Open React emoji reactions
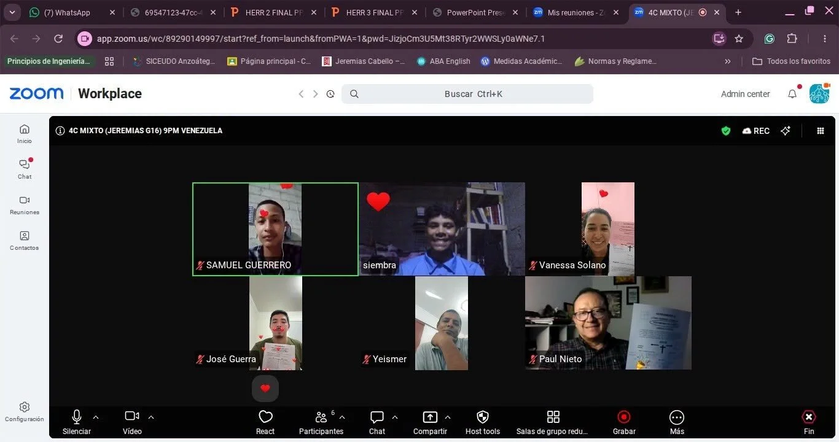The image size is (839, 442). 265,422
